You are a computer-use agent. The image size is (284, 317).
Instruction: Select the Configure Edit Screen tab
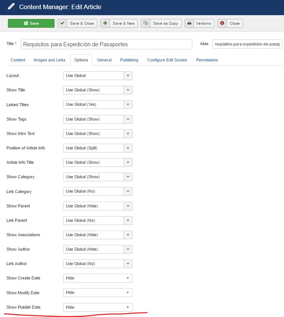pyautogui.click(x=167, y=60)
